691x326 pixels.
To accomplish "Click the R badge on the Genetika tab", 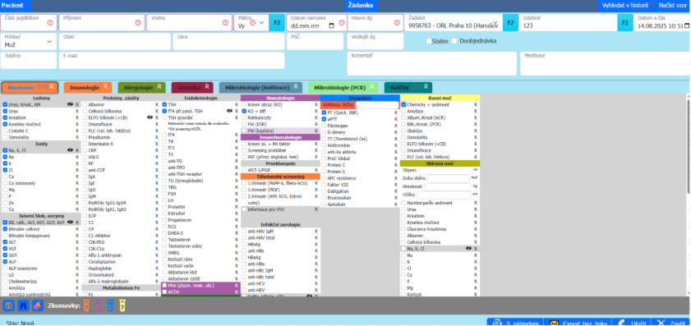I will pos(208,87).
